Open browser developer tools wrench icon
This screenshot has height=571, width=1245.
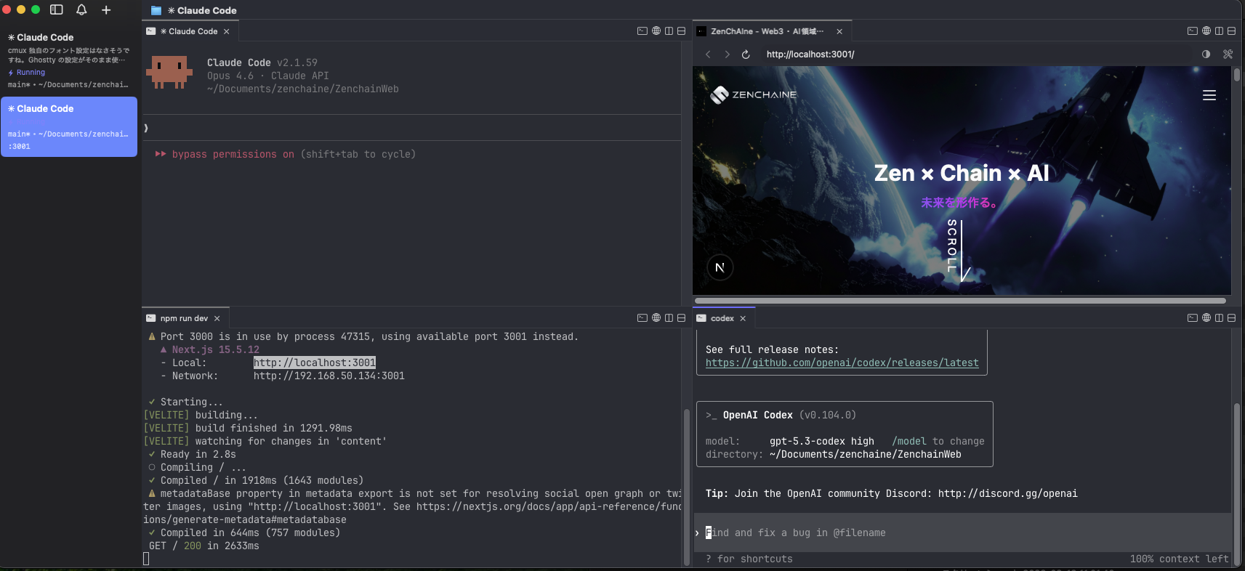1228,54
